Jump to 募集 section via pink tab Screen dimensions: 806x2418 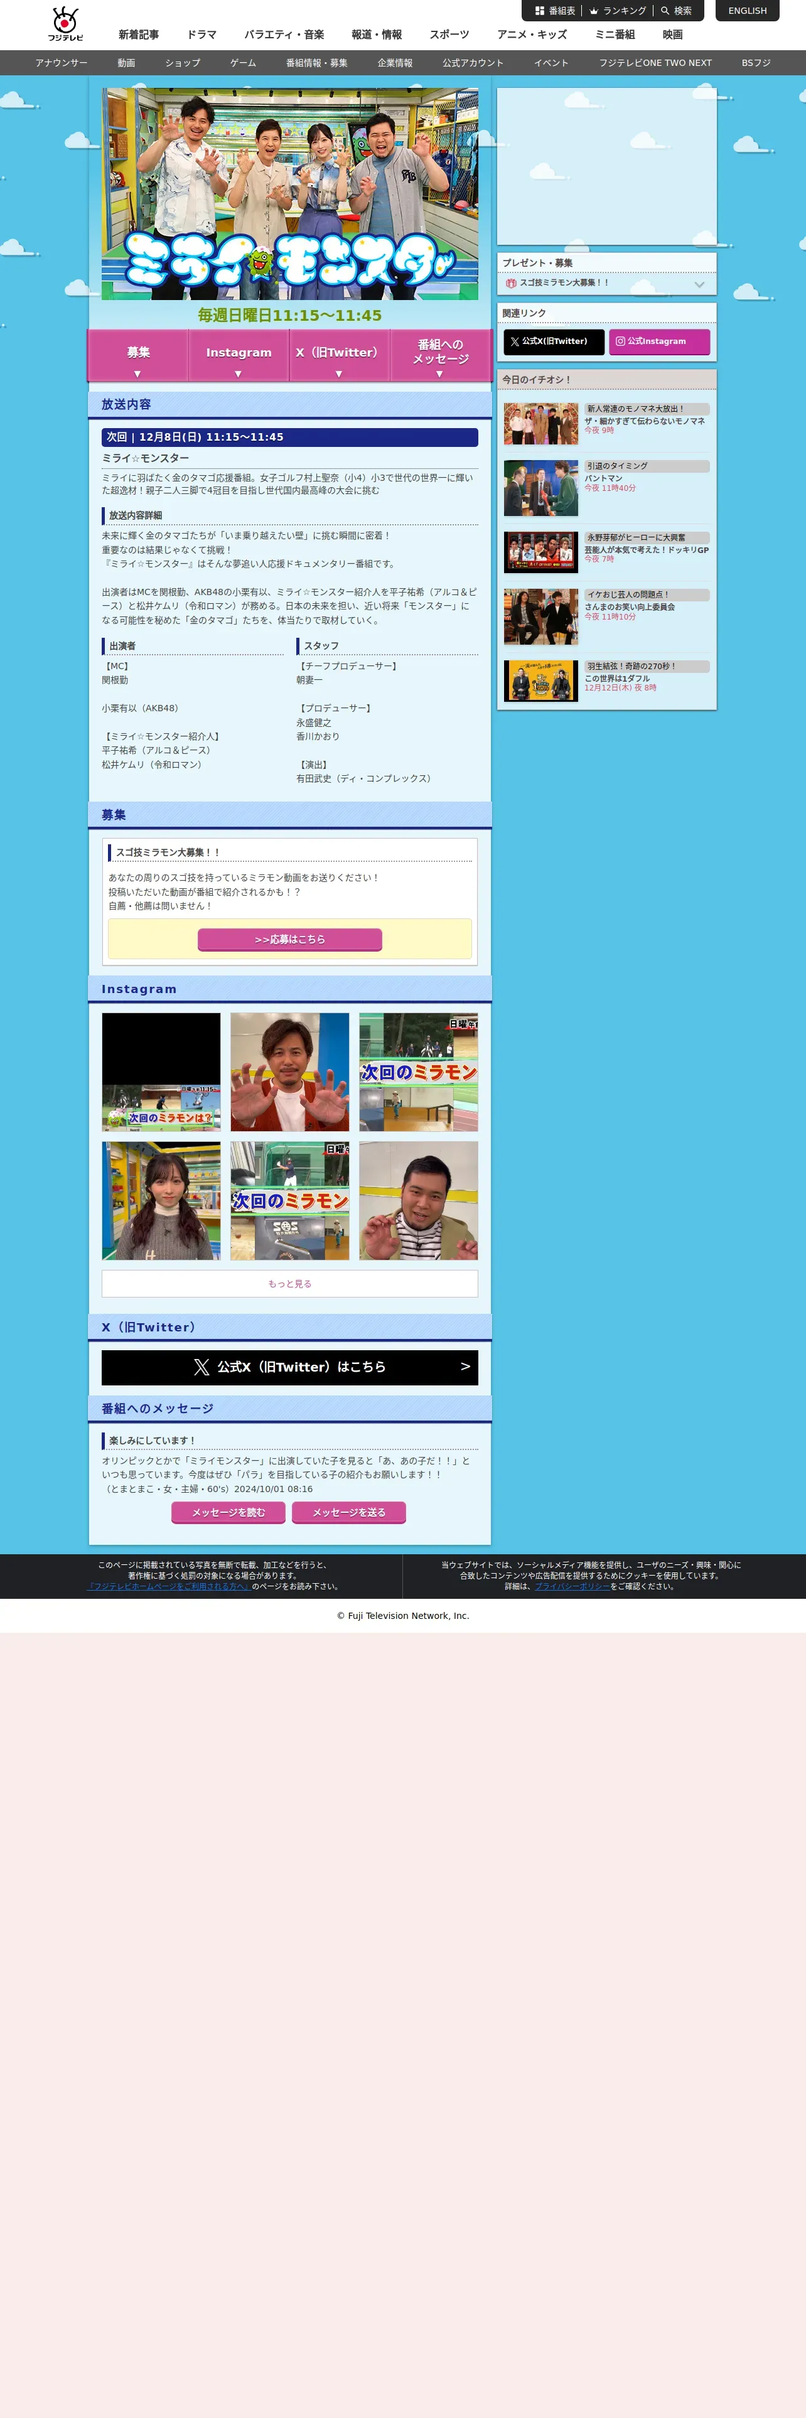click(138, 356)
